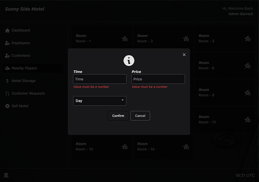This screenshot has width=259, height=182.
Task: Click the Room - 14 card label
Action: click(x=146, y=149)
